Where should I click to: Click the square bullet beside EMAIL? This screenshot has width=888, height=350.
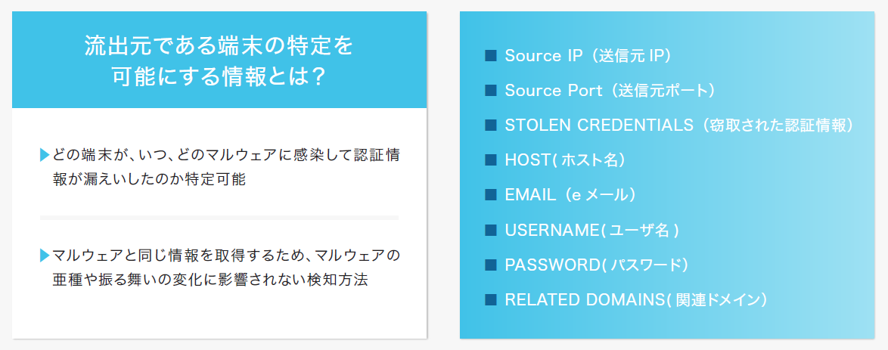491,195
